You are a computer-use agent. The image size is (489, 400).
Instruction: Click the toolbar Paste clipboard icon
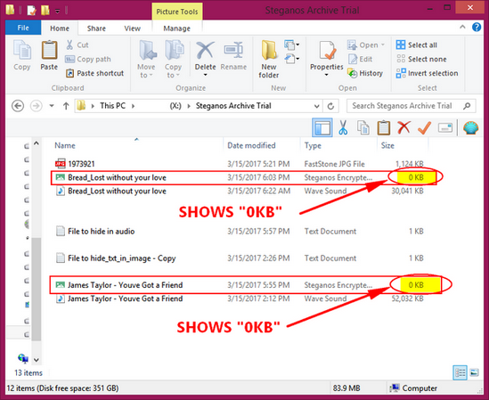point(384,127)
